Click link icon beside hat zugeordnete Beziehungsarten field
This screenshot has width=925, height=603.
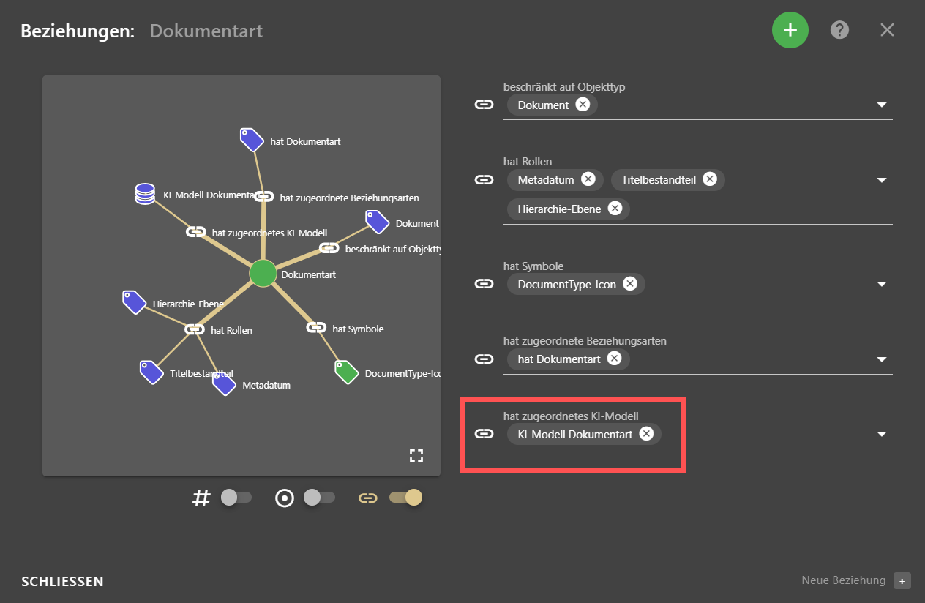484,359
